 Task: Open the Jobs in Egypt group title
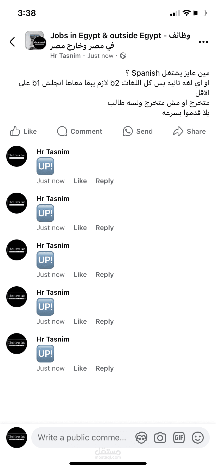click(120, 41)
